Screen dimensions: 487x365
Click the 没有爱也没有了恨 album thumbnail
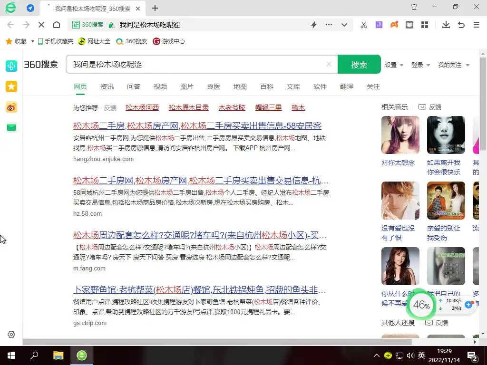tap(400, 201)
